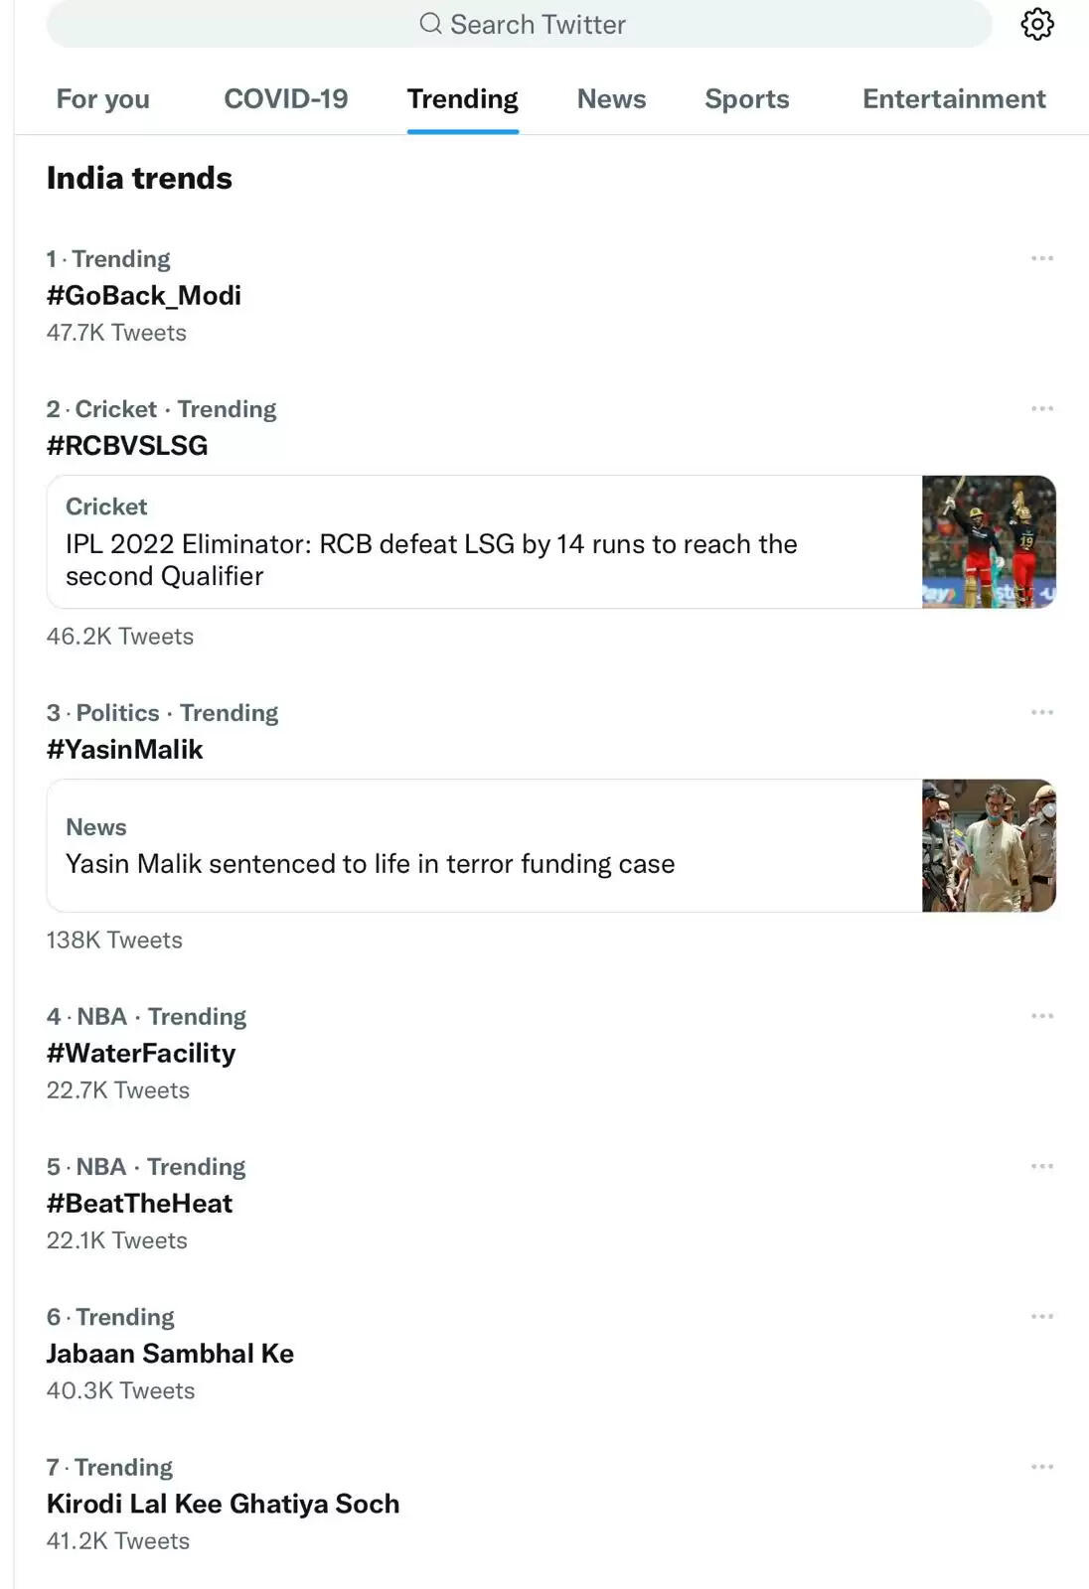1089x1589 pixels.
Task: Open more options for #GoBack_Modi trend
Action: tap(1042, 257)
